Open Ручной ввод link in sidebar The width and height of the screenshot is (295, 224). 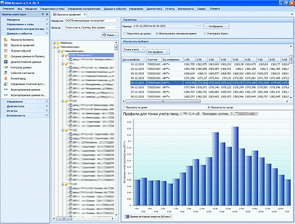click(x=18, y=79)
